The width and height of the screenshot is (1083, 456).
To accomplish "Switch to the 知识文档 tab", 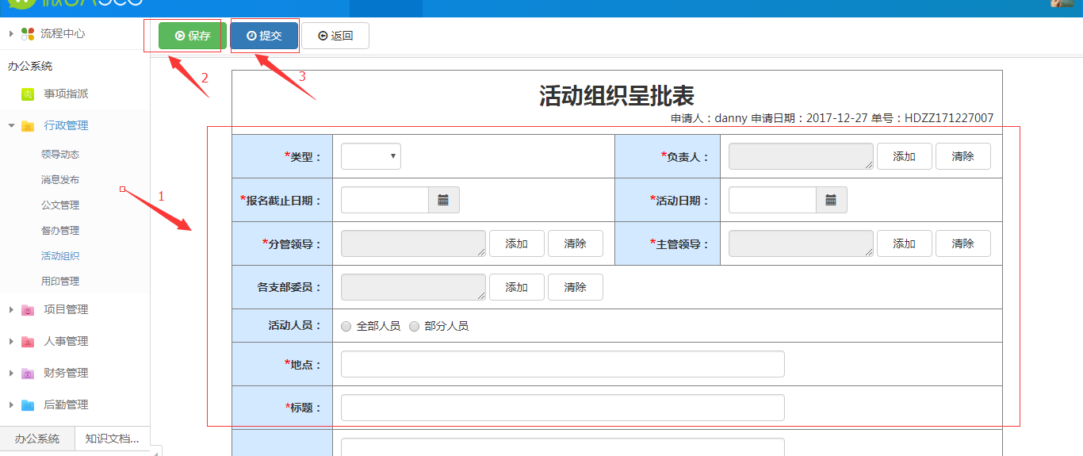I will click(x=112, y=439).
